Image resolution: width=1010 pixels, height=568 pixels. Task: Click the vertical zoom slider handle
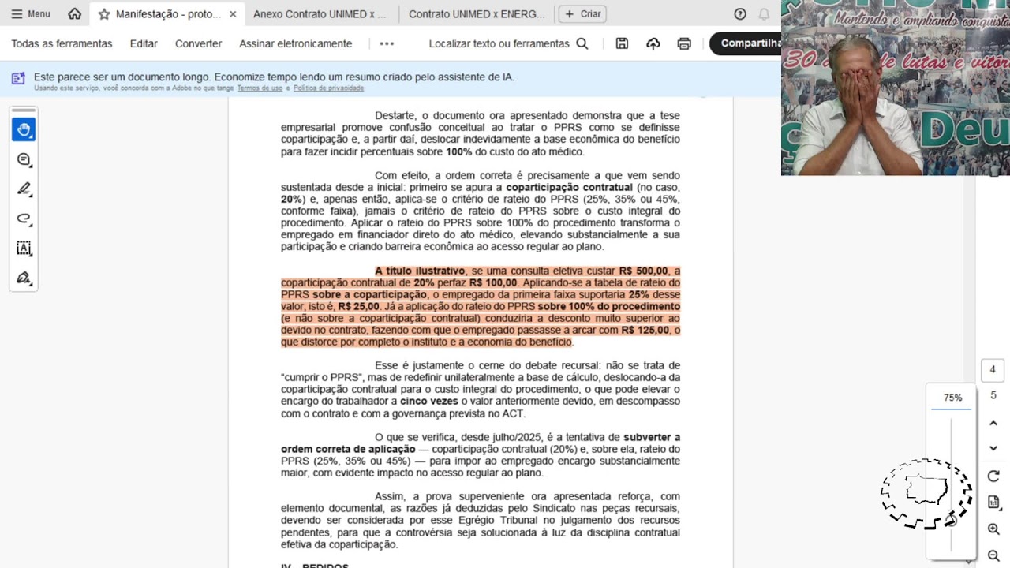pyautogui.click(x=952, y=519)
